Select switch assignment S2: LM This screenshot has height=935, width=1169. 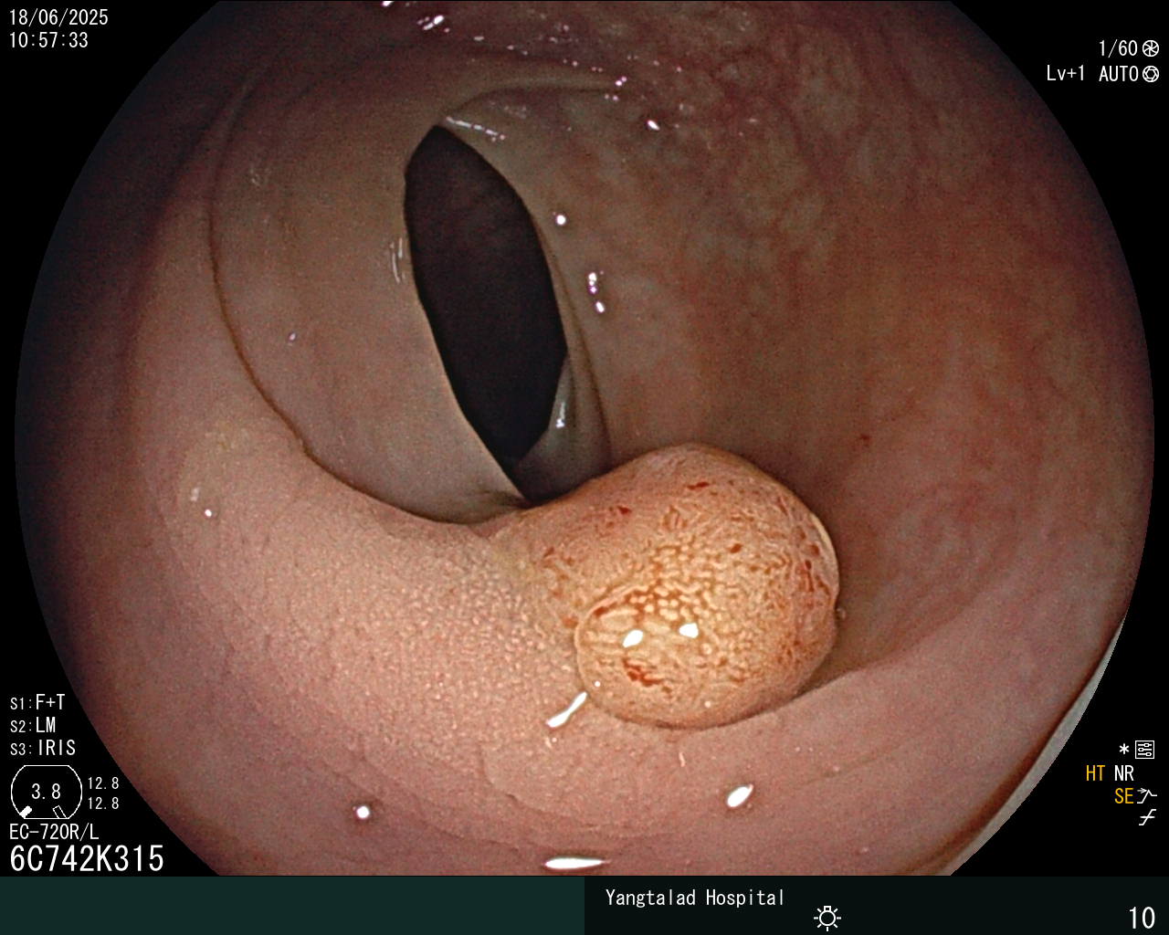[33, 726]
